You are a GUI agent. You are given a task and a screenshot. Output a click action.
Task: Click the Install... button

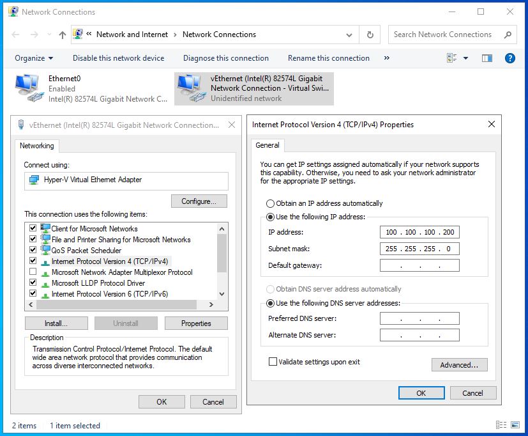point(56,323)
